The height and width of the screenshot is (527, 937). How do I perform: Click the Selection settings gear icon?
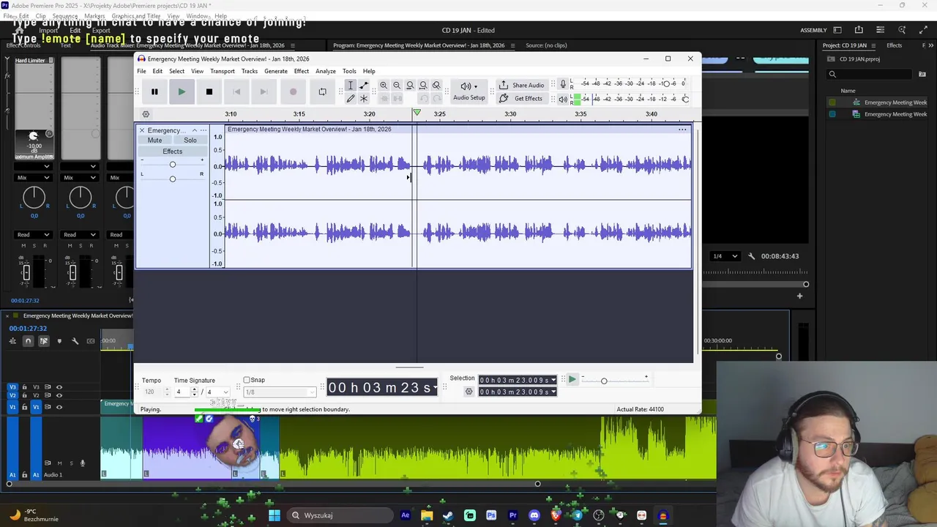469,392
